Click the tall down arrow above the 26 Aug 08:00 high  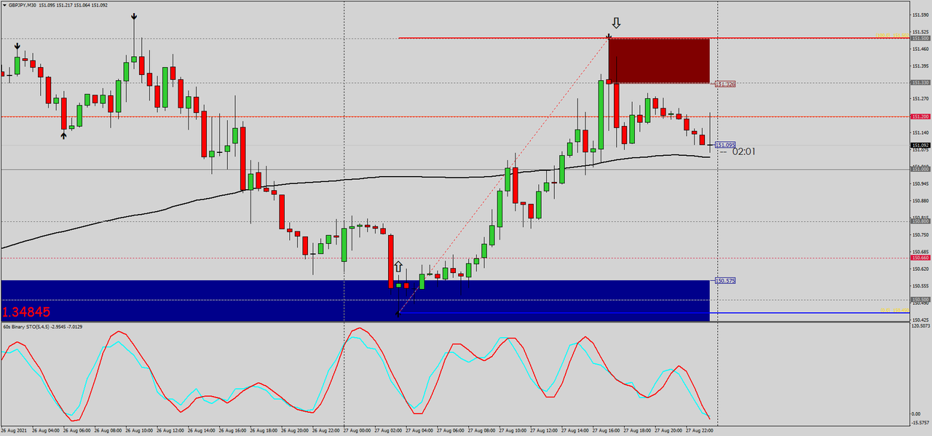click(133, 16)
